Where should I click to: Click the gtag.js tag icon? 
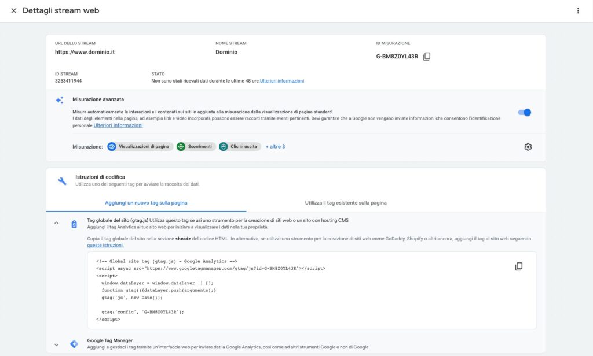coord(74,224)
